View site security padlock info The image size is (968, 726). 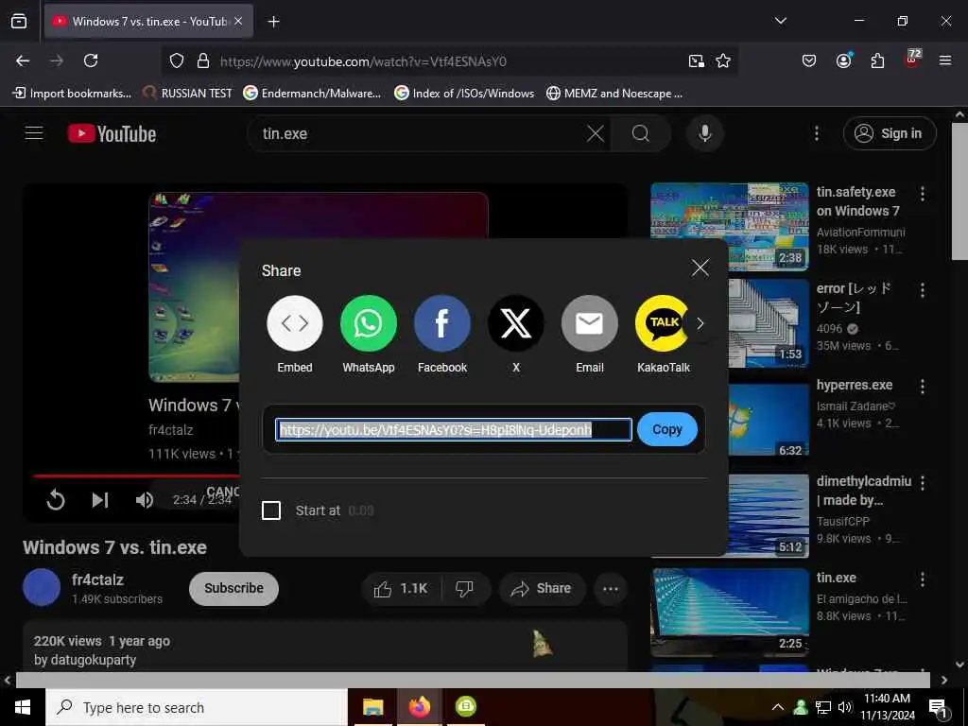[x=202, y=60]
